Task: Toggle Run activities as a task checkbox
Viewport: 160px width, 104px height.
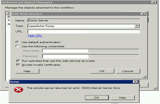Action: click(x=18, y=61)
